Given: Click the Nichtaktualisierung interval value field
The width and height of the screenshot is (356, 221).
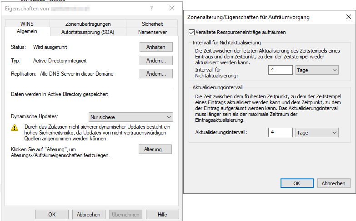Looking at the screenshot, I should coord(281,70).
